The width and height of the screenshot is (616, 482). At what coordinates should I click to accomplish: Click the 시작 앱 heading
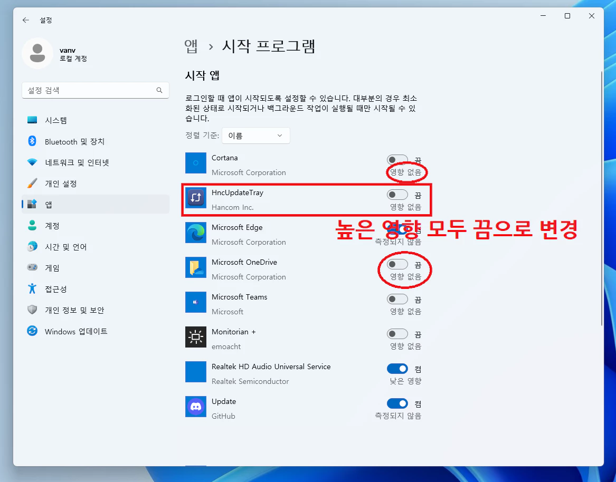coord(202,75)
